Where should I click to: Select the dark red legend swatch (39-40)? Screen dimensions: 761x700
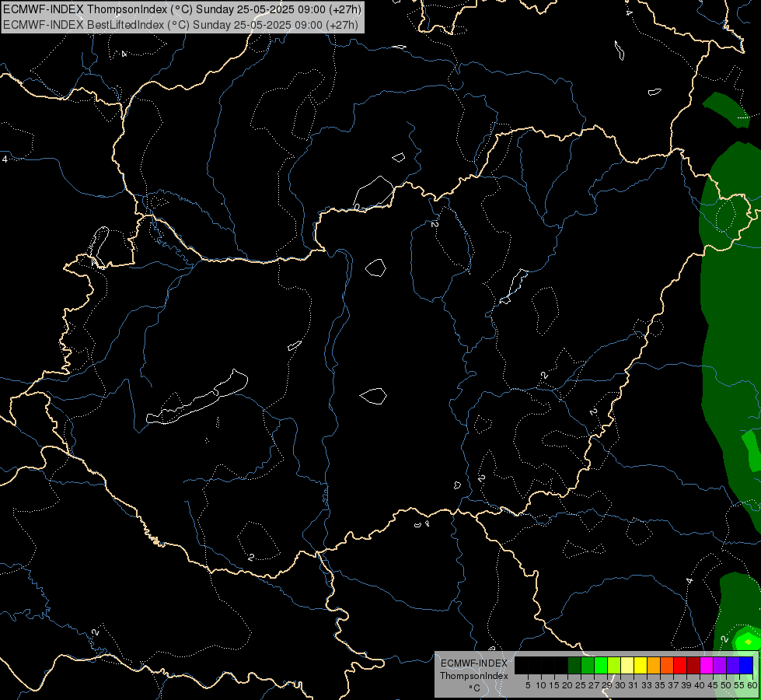[x=693, y=665]
